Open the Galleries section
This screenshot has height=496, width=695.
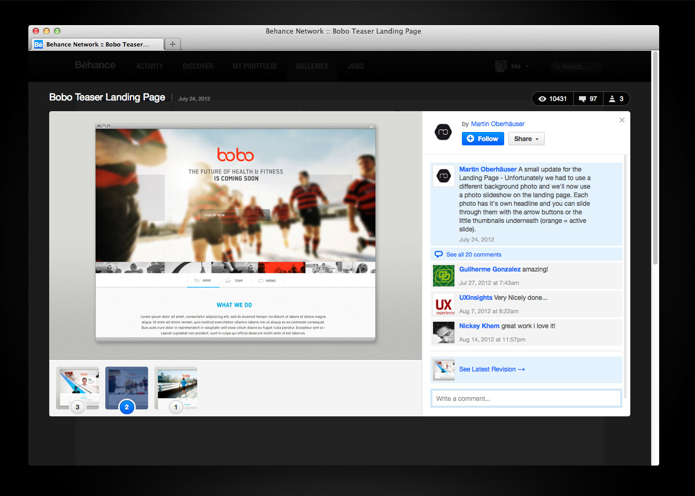(x=312, y=66)
